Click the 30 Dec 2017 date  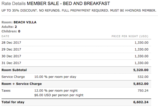(11, 56)
